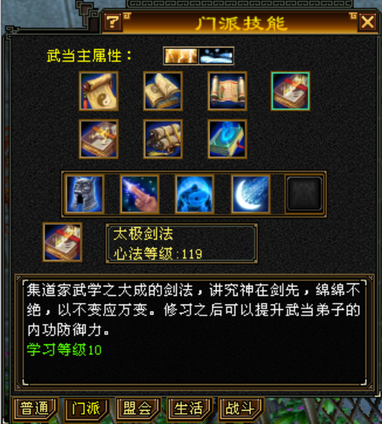Select the glowing blue spellbook icon
382x424 pixels.
click(227, 139)
